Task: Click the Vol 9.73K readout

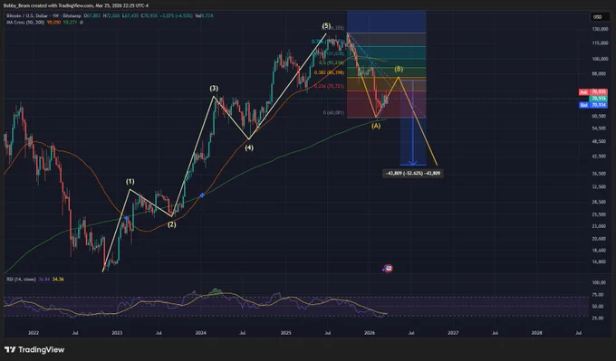Action: pos(206,15)
